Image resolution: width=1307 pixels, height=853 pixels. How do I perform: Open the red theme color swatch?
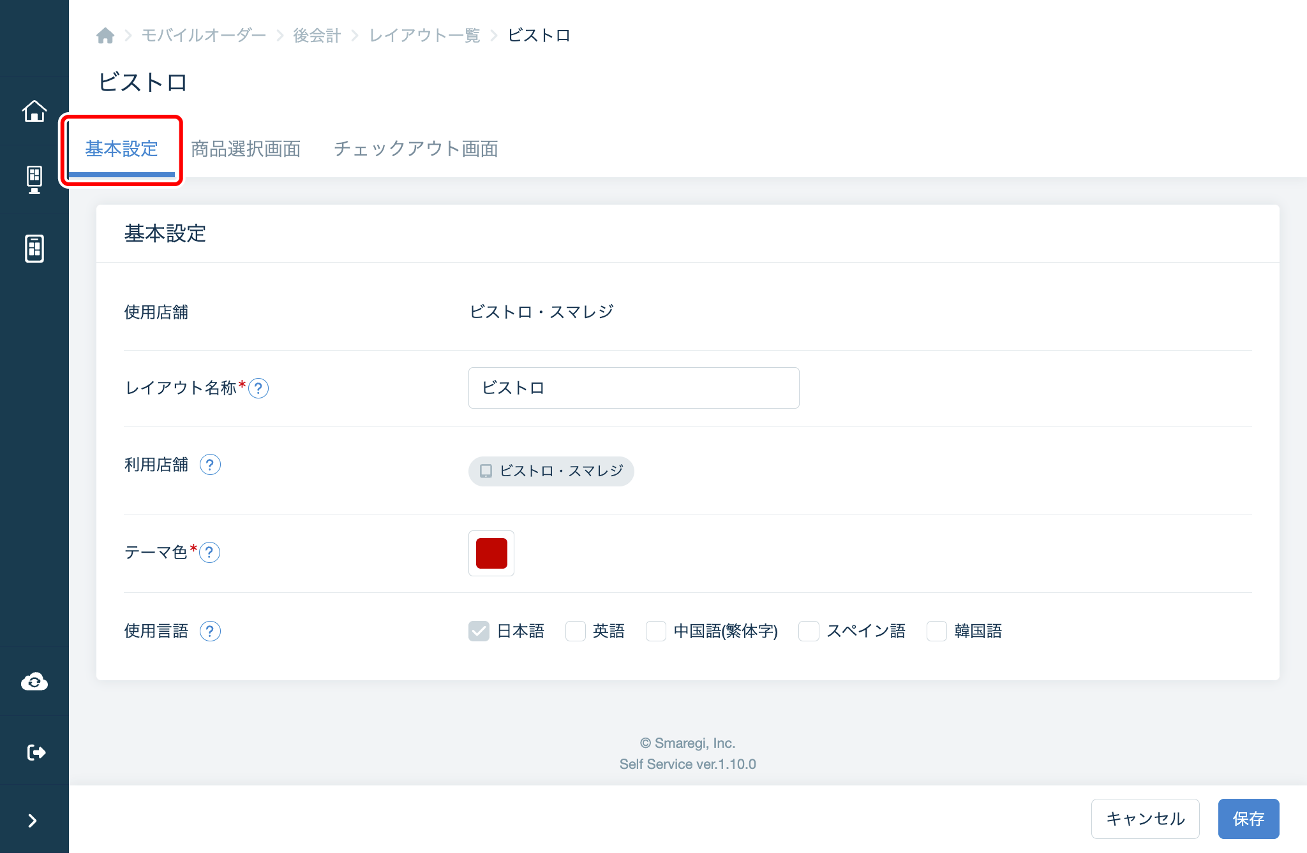point(491,553)
